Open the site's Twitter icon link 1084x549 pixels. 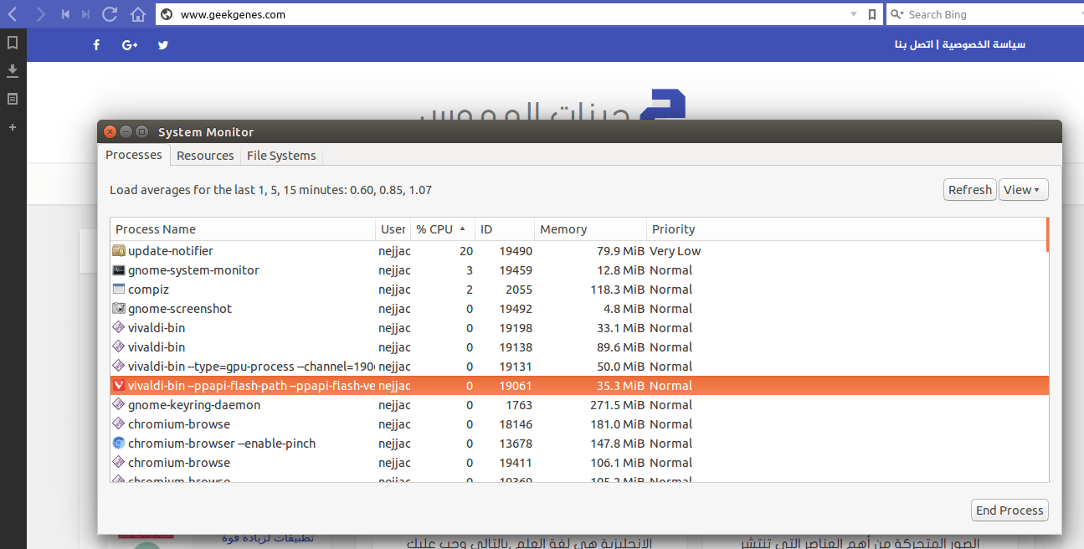click(x=163, y=45)
